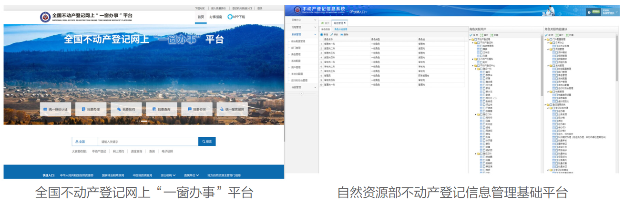The width and height of the screenshot is (624, 204).
Task: Check the 门户配置管理 module checkbox
Action: click(x=551, y=39)
